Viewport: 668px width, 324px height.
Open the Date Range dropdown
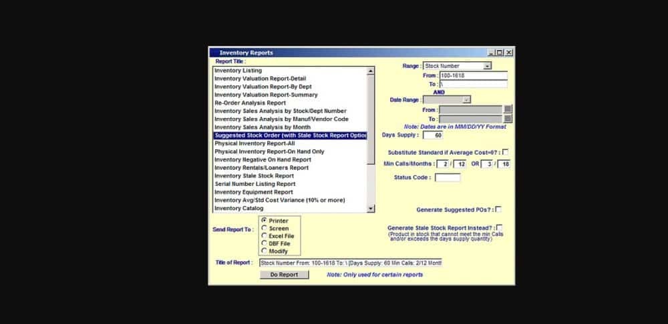pyautogui.click(x=466, y=100)
